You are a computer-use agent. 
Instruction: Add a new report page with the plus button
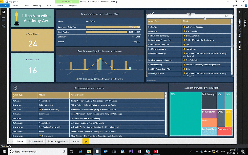click(x=86, y=141)
